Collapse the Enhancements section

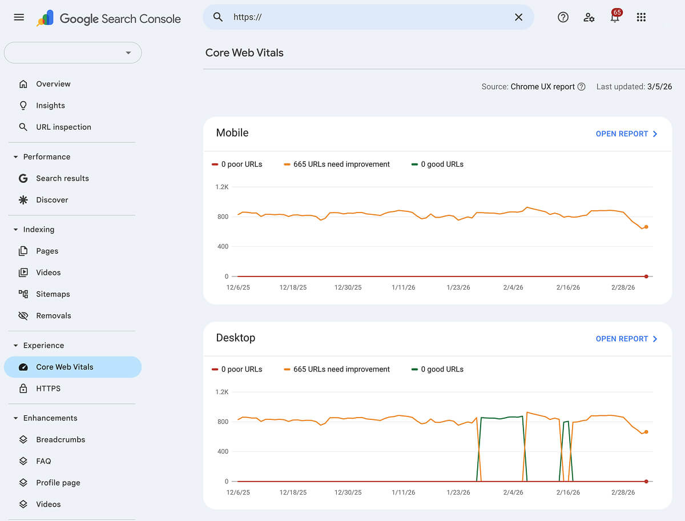point(15,418)
